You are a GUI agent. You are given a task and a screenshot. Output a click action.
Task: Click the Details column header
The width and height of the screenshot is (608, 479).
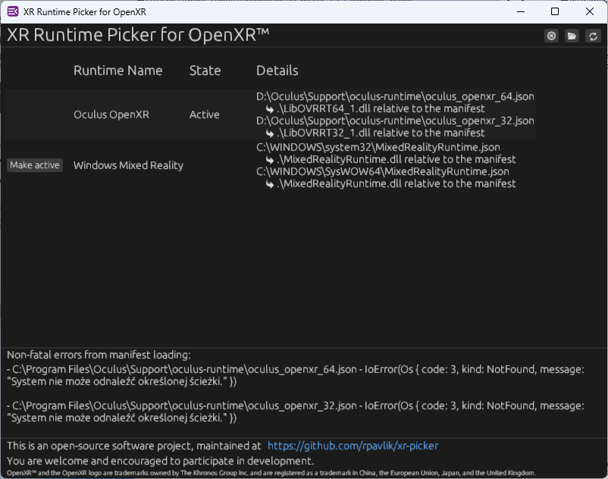(277, 70)
